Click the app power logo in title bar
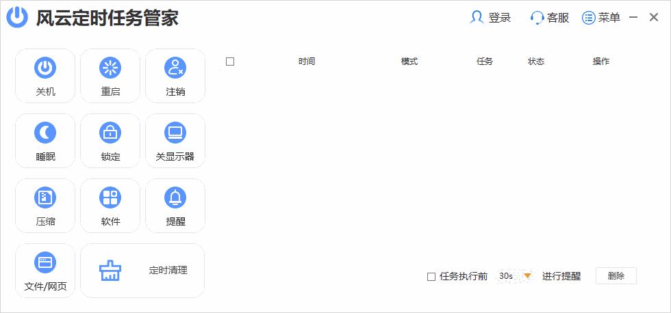This screenshot has width=671, height=313. pos(17,18)
